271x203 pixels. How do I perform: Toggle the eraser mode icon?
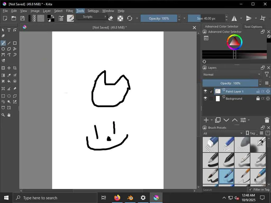pyautogui.click(x=111, y=18)
